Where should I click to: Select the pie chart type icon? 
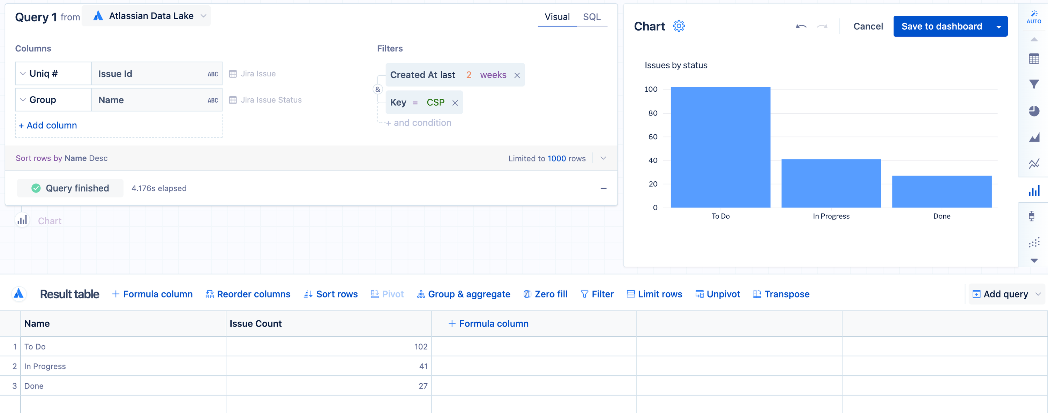(1034, 111)
